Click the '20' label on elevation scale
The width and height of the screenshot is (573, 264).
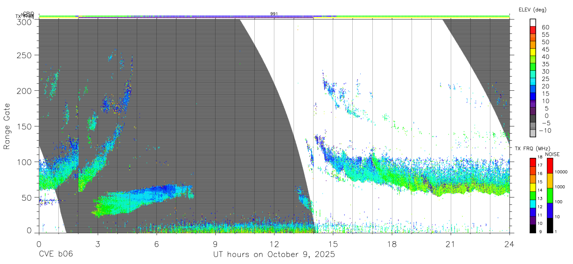pyautogui.click(x=545, y=87)
